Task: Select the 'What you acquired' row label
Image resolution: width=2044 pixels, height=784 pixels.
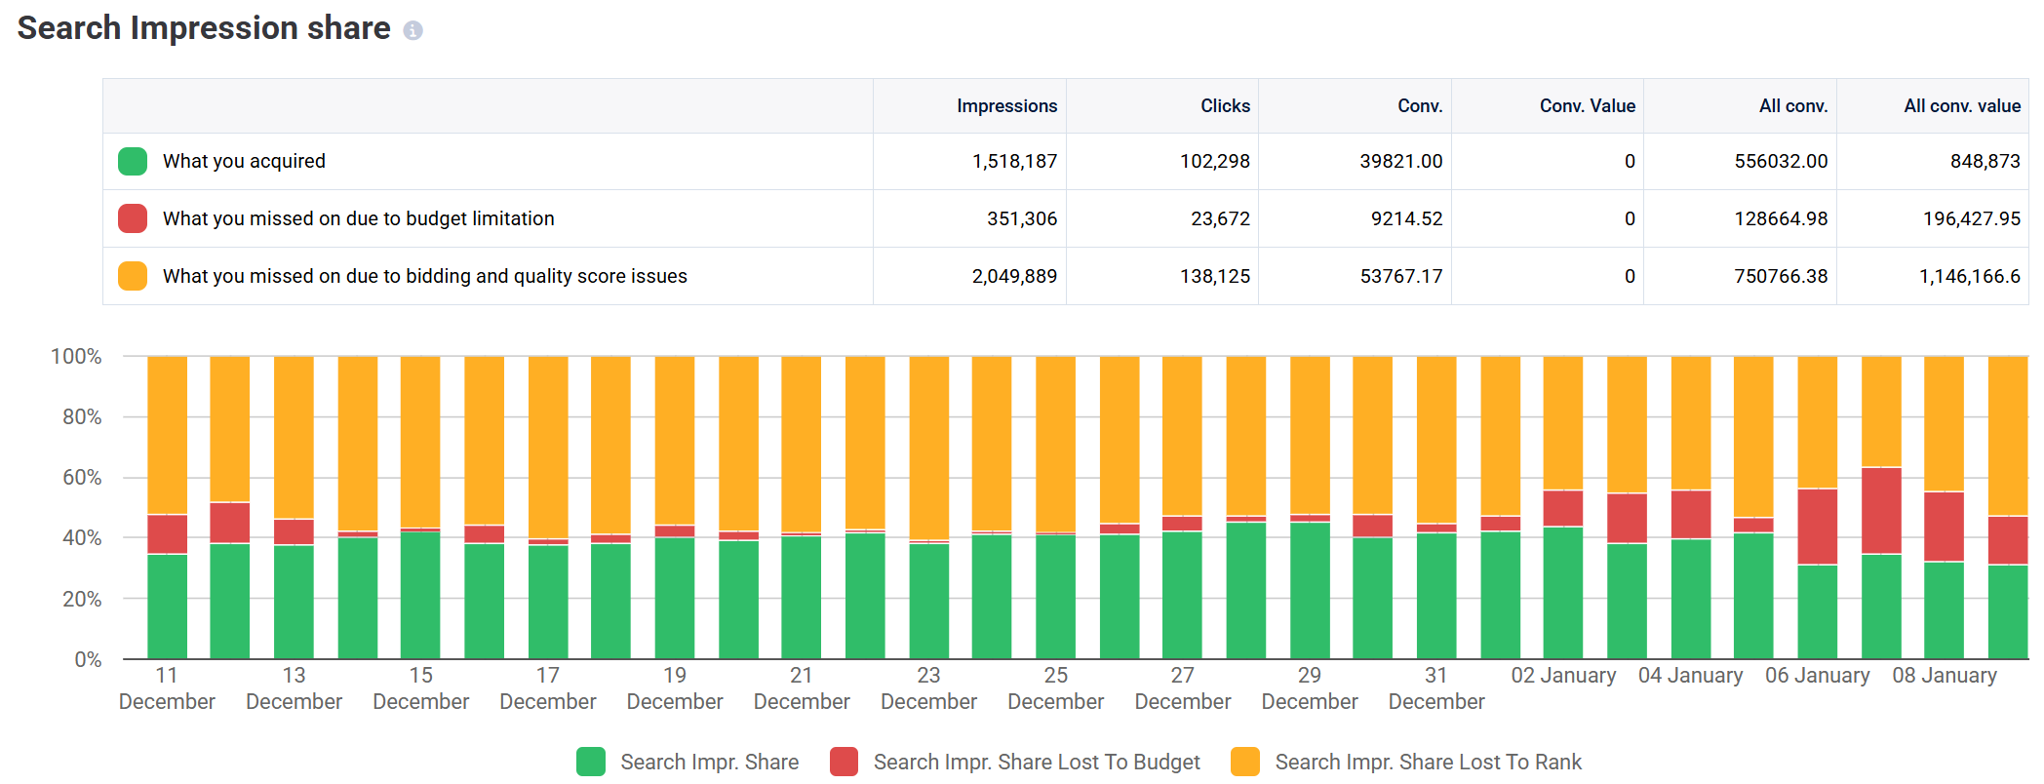Action: point(244,161)
